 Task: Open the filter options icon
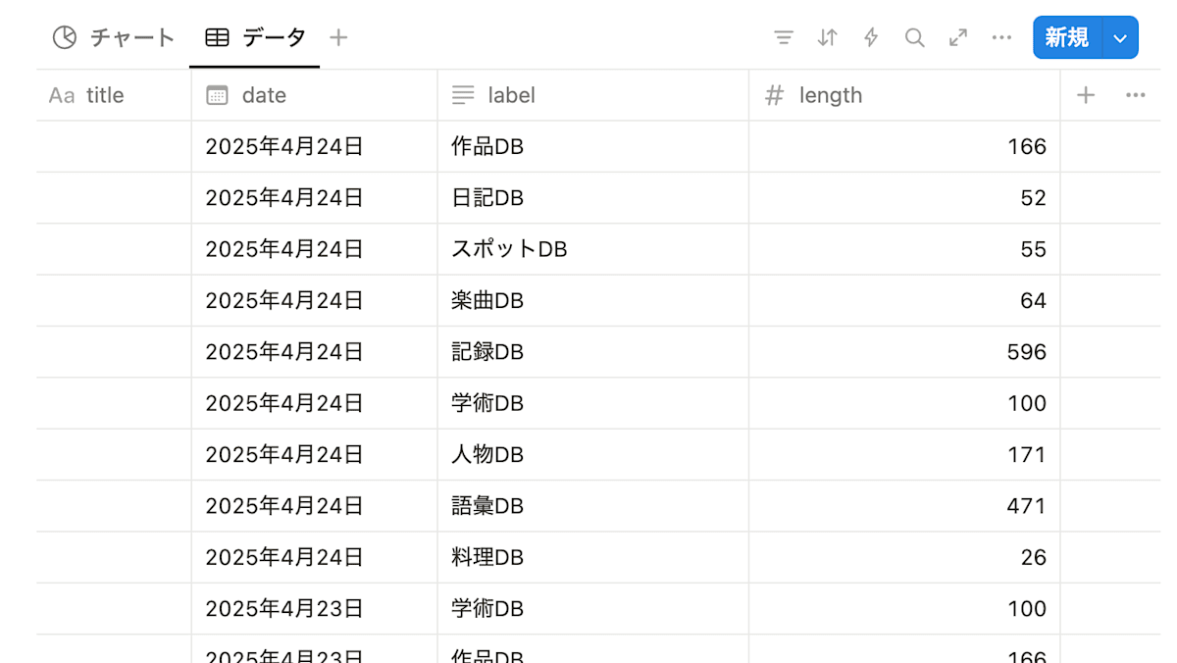point(784,37)
